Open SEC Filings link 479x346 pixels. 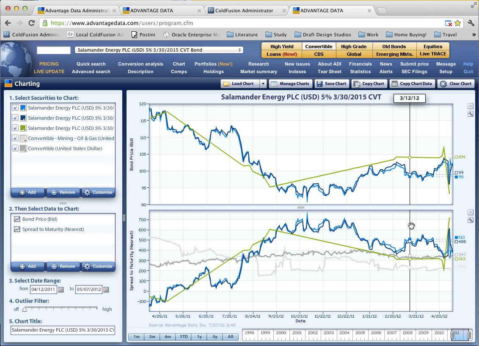[414, 71]
